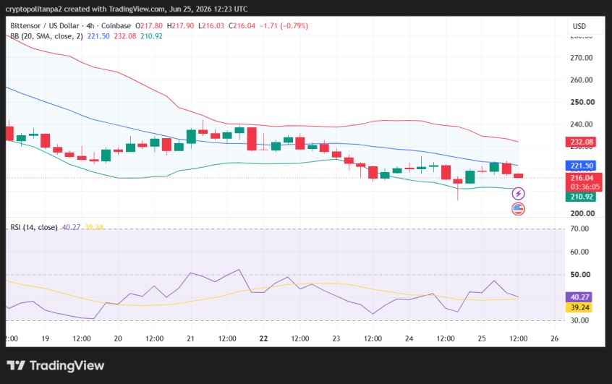Click the Coinbase exchange label
This screenshot has width=612, height=384.
coord(116,26)
